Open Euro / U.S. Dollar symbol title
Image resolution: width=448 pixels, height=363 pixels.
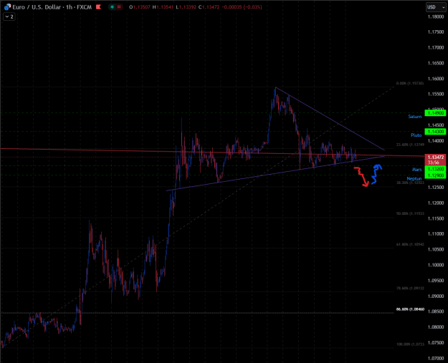pyautogui.click(x=38, y=7)
